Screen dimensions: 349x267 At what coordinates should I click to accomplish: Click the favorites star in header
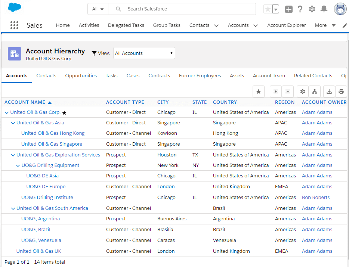pos(268,9)
